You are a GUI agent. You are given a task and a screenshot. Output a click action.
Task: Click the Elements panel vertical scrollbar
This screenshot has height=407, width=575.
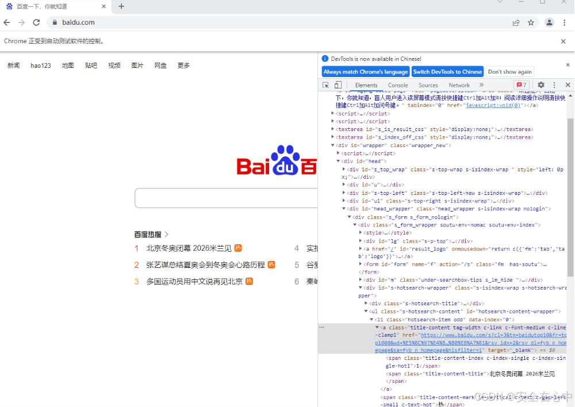pyautogui.click(x=570, y=197)
